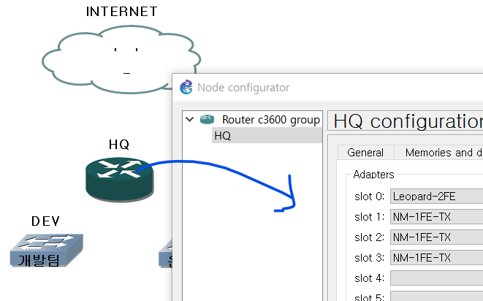
Task: Open slot 2 NM-1FE-TX adapter dropdown
Action: click(436, 237)
